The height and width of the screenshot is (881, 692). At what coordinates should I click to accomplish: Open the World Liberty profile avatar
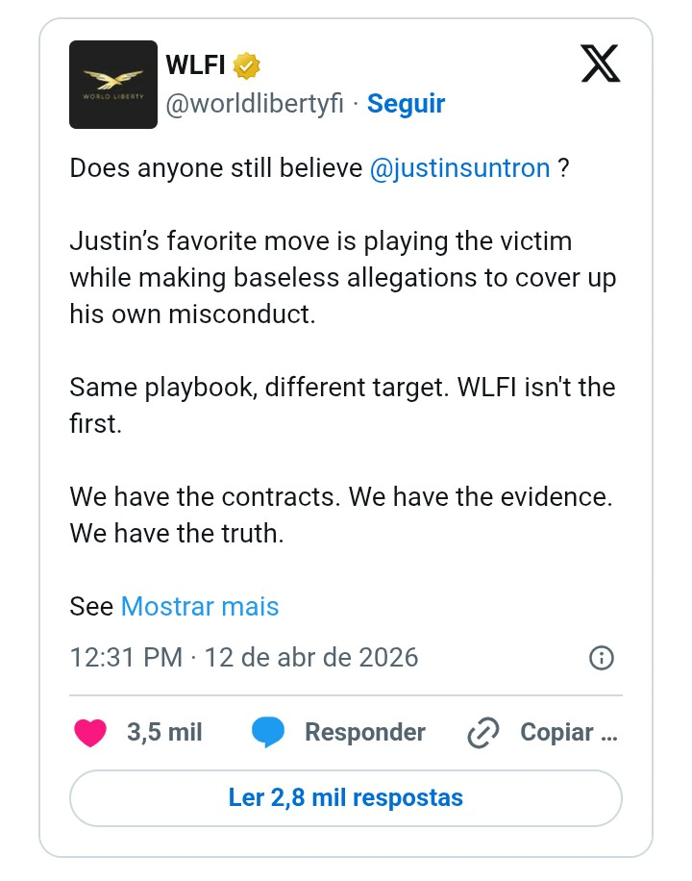click(113, 85)
